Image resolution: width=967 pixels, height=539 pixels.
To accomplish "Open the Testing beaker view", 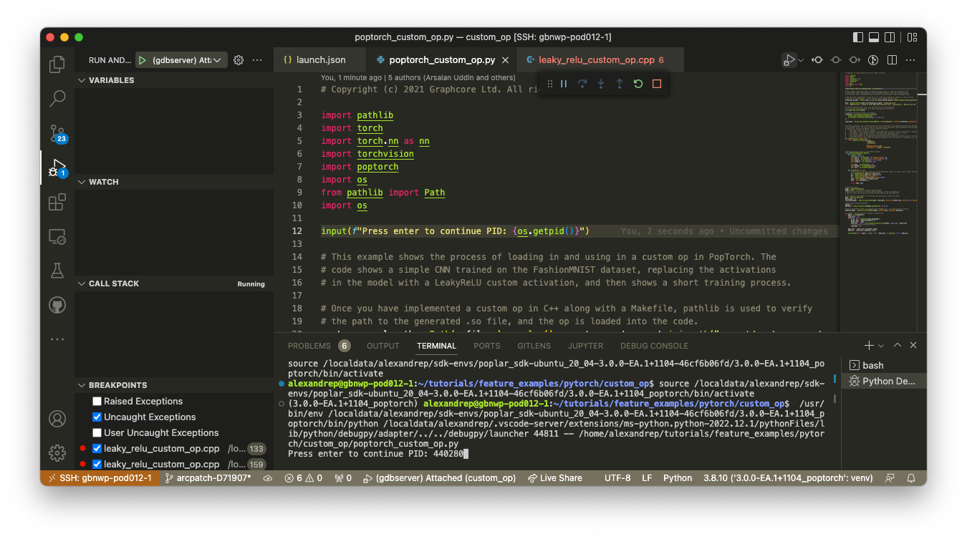I will tap(57, 270).
